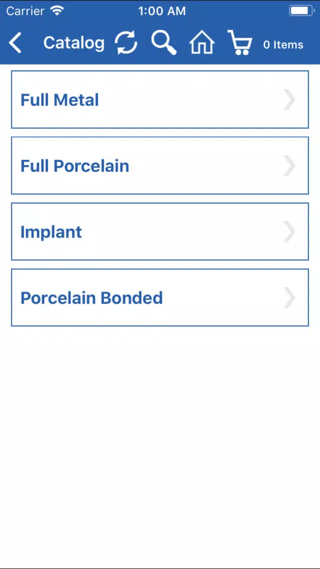Tap the battery indicator in status bar
The height and width of the screenshot is (569, 320).
coord(302,11)
